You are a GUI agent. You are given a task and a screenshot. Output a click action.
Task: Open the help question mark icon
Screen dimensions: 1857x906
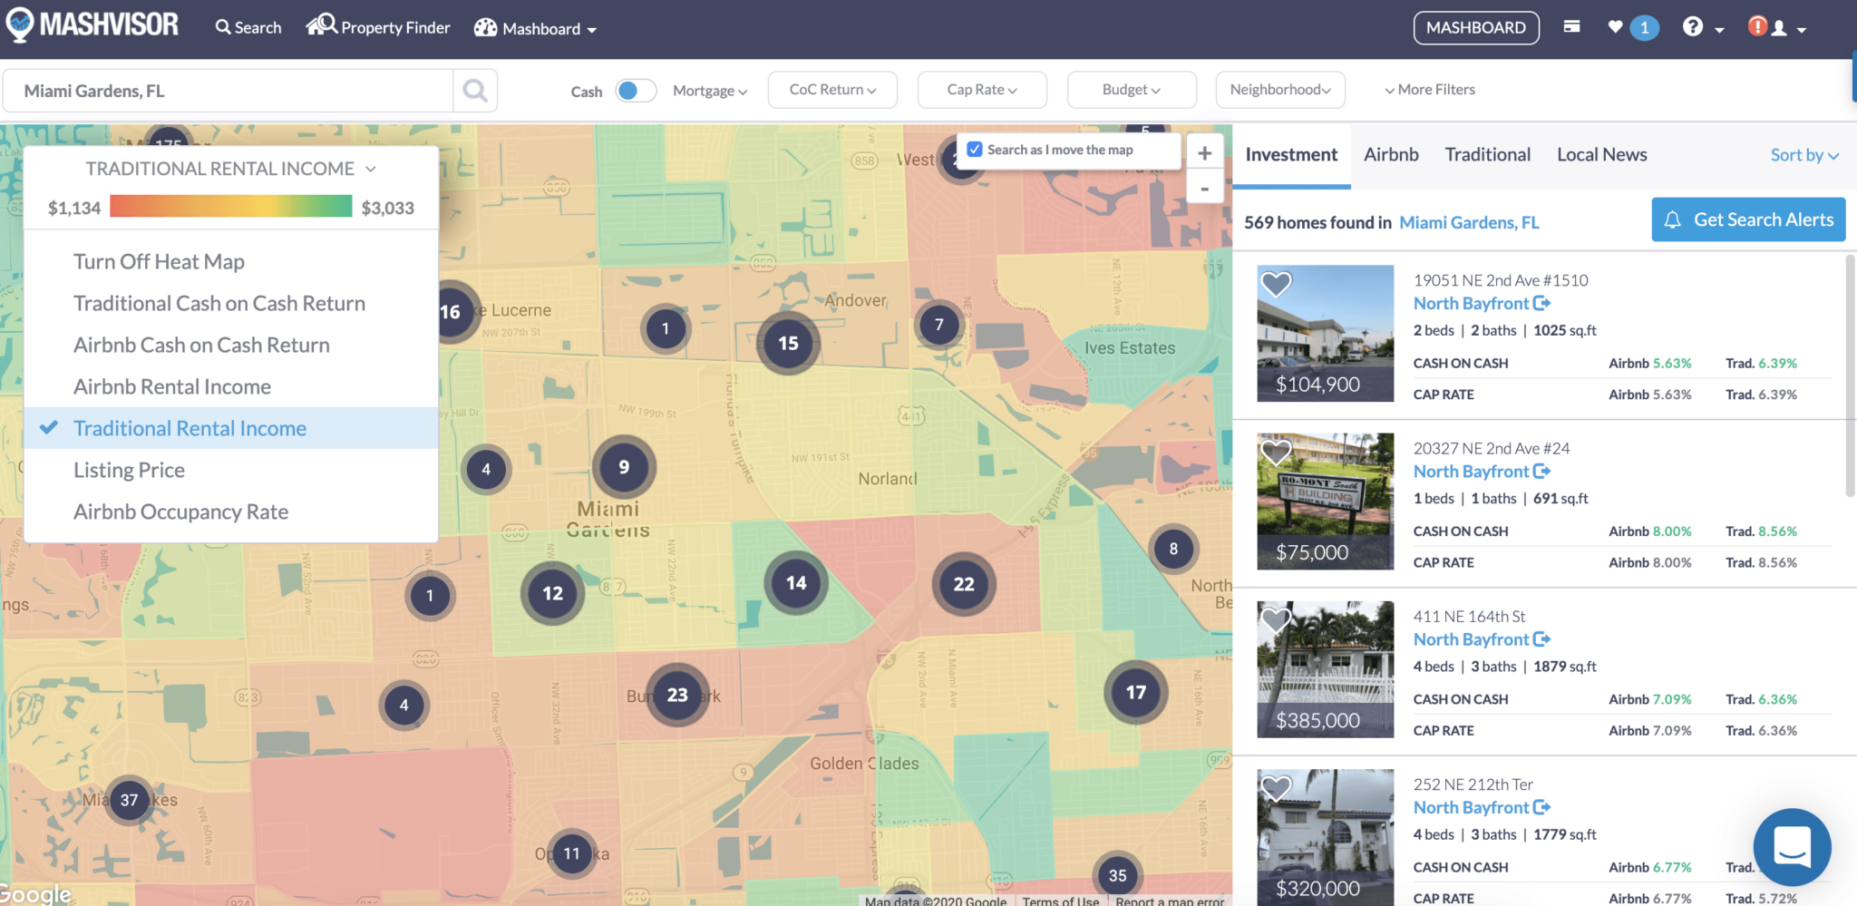(x=1694, y=27)
